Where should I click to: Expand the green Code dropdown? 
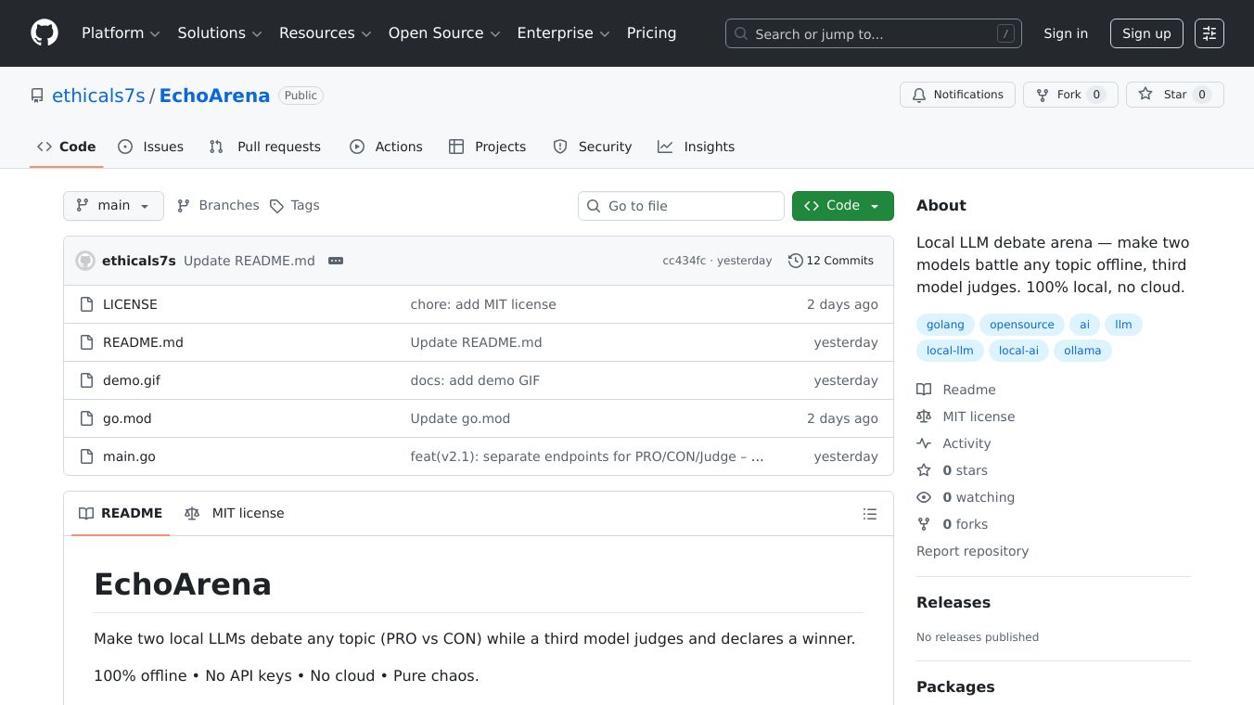click(x=842, y=206)
